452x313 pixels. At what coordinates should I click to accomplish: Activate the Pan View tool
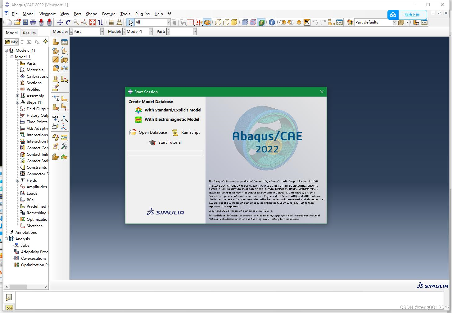click(61, 22)
